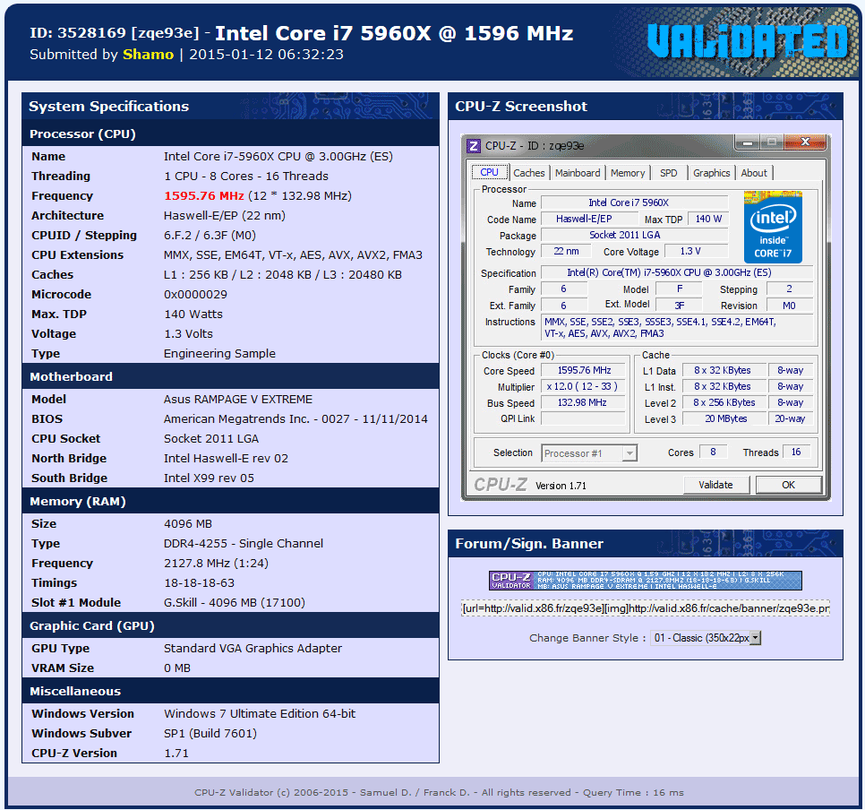865x810 pixels.
Task: Go to the Memory tab
Action: (x=628, y=173)
